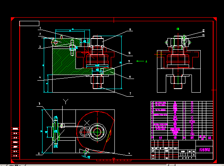Select the empty white rectangle at top-left
The height and width of the screenshot is (166, 224).
[29, 23]
